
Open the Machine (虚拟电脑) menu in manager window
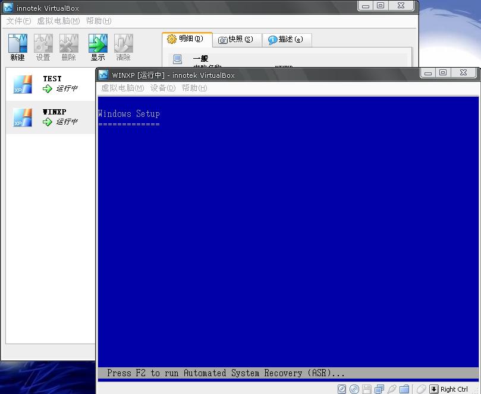(58, 21)
